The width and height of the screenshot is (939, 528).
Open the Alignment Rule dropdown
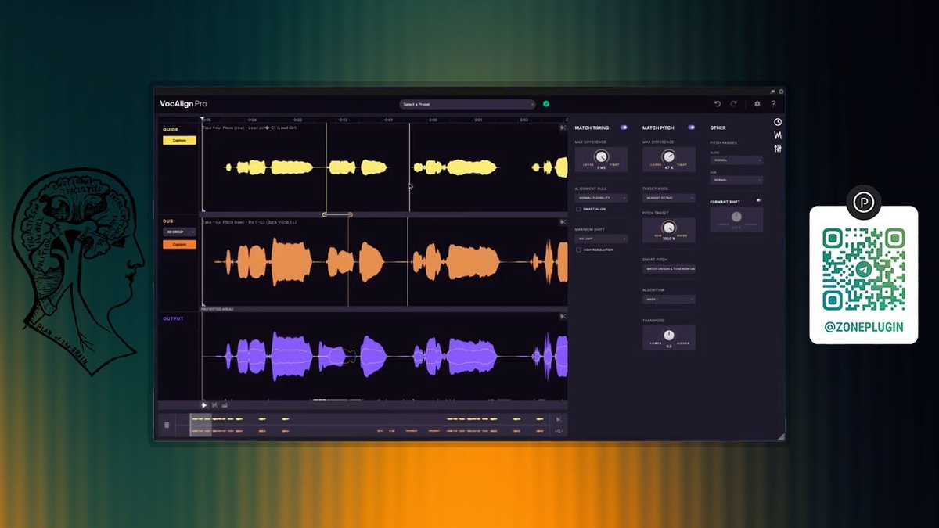[601, 199]
